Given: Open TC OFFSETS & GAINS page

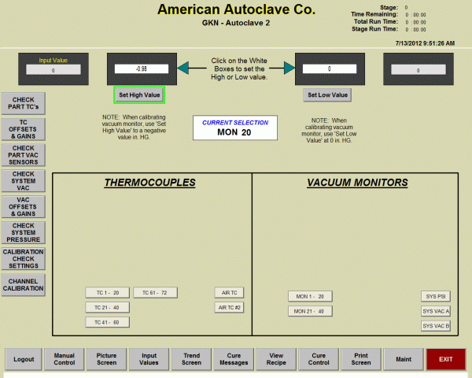Looking at the screenshot, I should [x=24, y=128].
